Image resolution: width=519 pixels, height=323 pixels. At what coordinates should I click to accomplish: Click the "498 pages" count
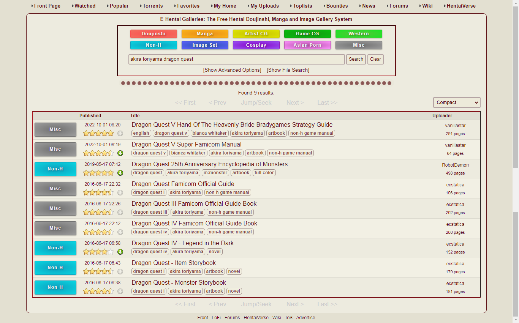click(x=455, y=173)
